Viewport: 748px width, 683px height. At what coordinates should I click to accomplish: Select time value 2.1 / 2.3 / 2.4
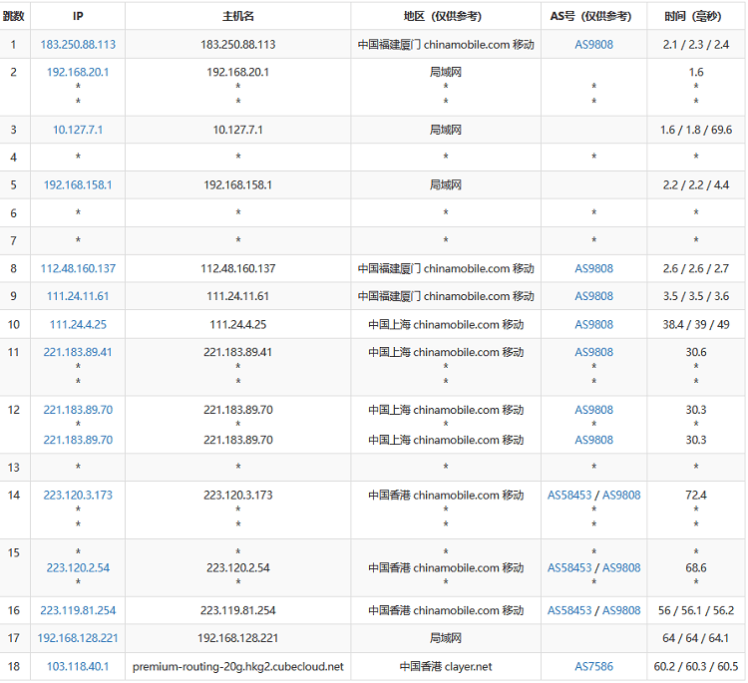(x=696, y=44)
